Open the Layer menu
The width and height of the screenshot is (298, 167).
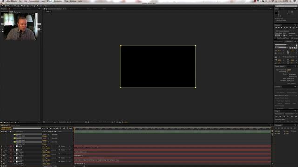click(x=43, y=1)
